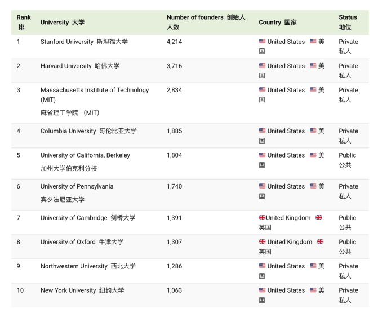Click the Rank column header
This screenshot has height=309, width=378.
[x=24, y=22]
